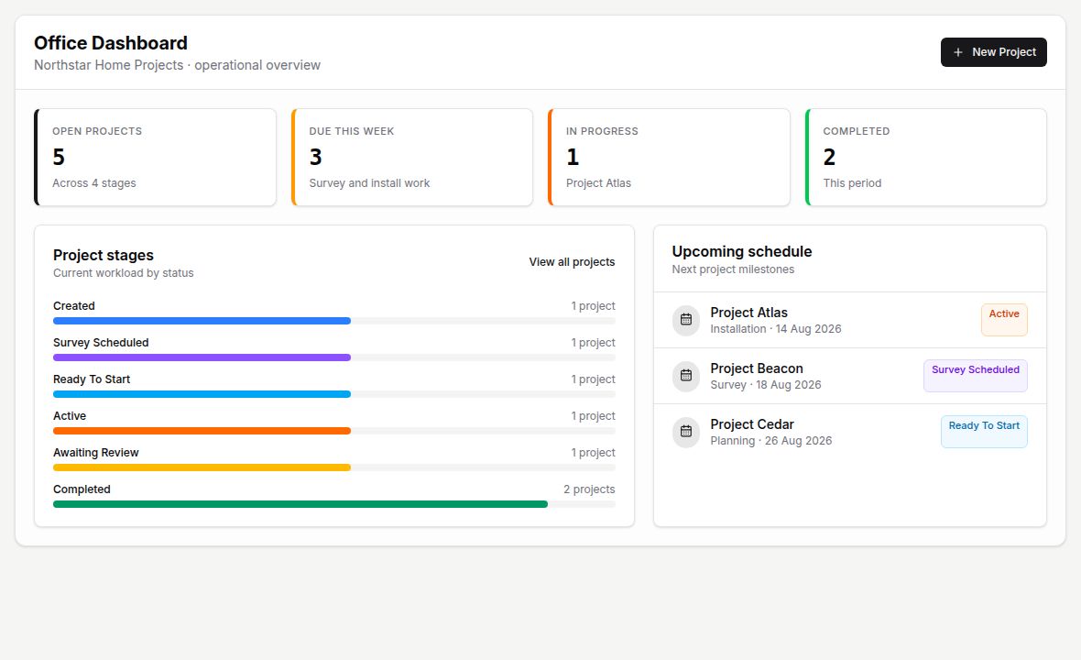Click the 'Awaiting Review' stage label

pos(96,453)
